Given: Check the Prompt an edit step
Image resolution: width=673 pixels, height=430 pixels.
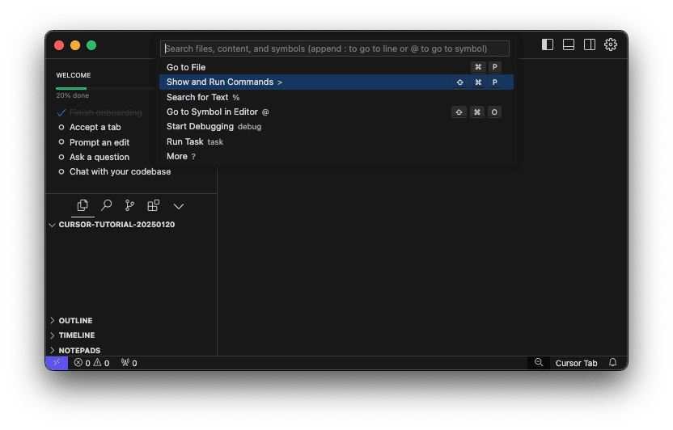Looking at the screenshot, I should 61,142.
